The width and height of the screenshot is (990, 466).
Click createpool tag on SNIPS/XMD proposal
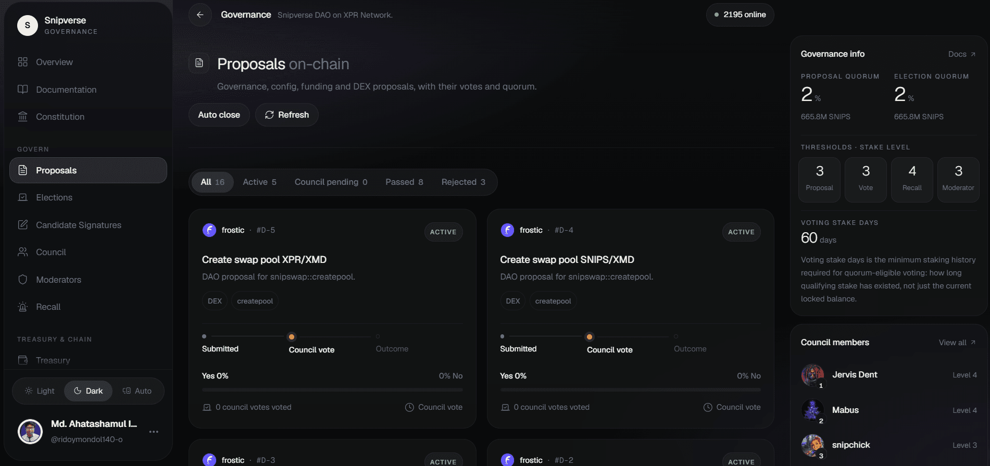coord(553,301)
